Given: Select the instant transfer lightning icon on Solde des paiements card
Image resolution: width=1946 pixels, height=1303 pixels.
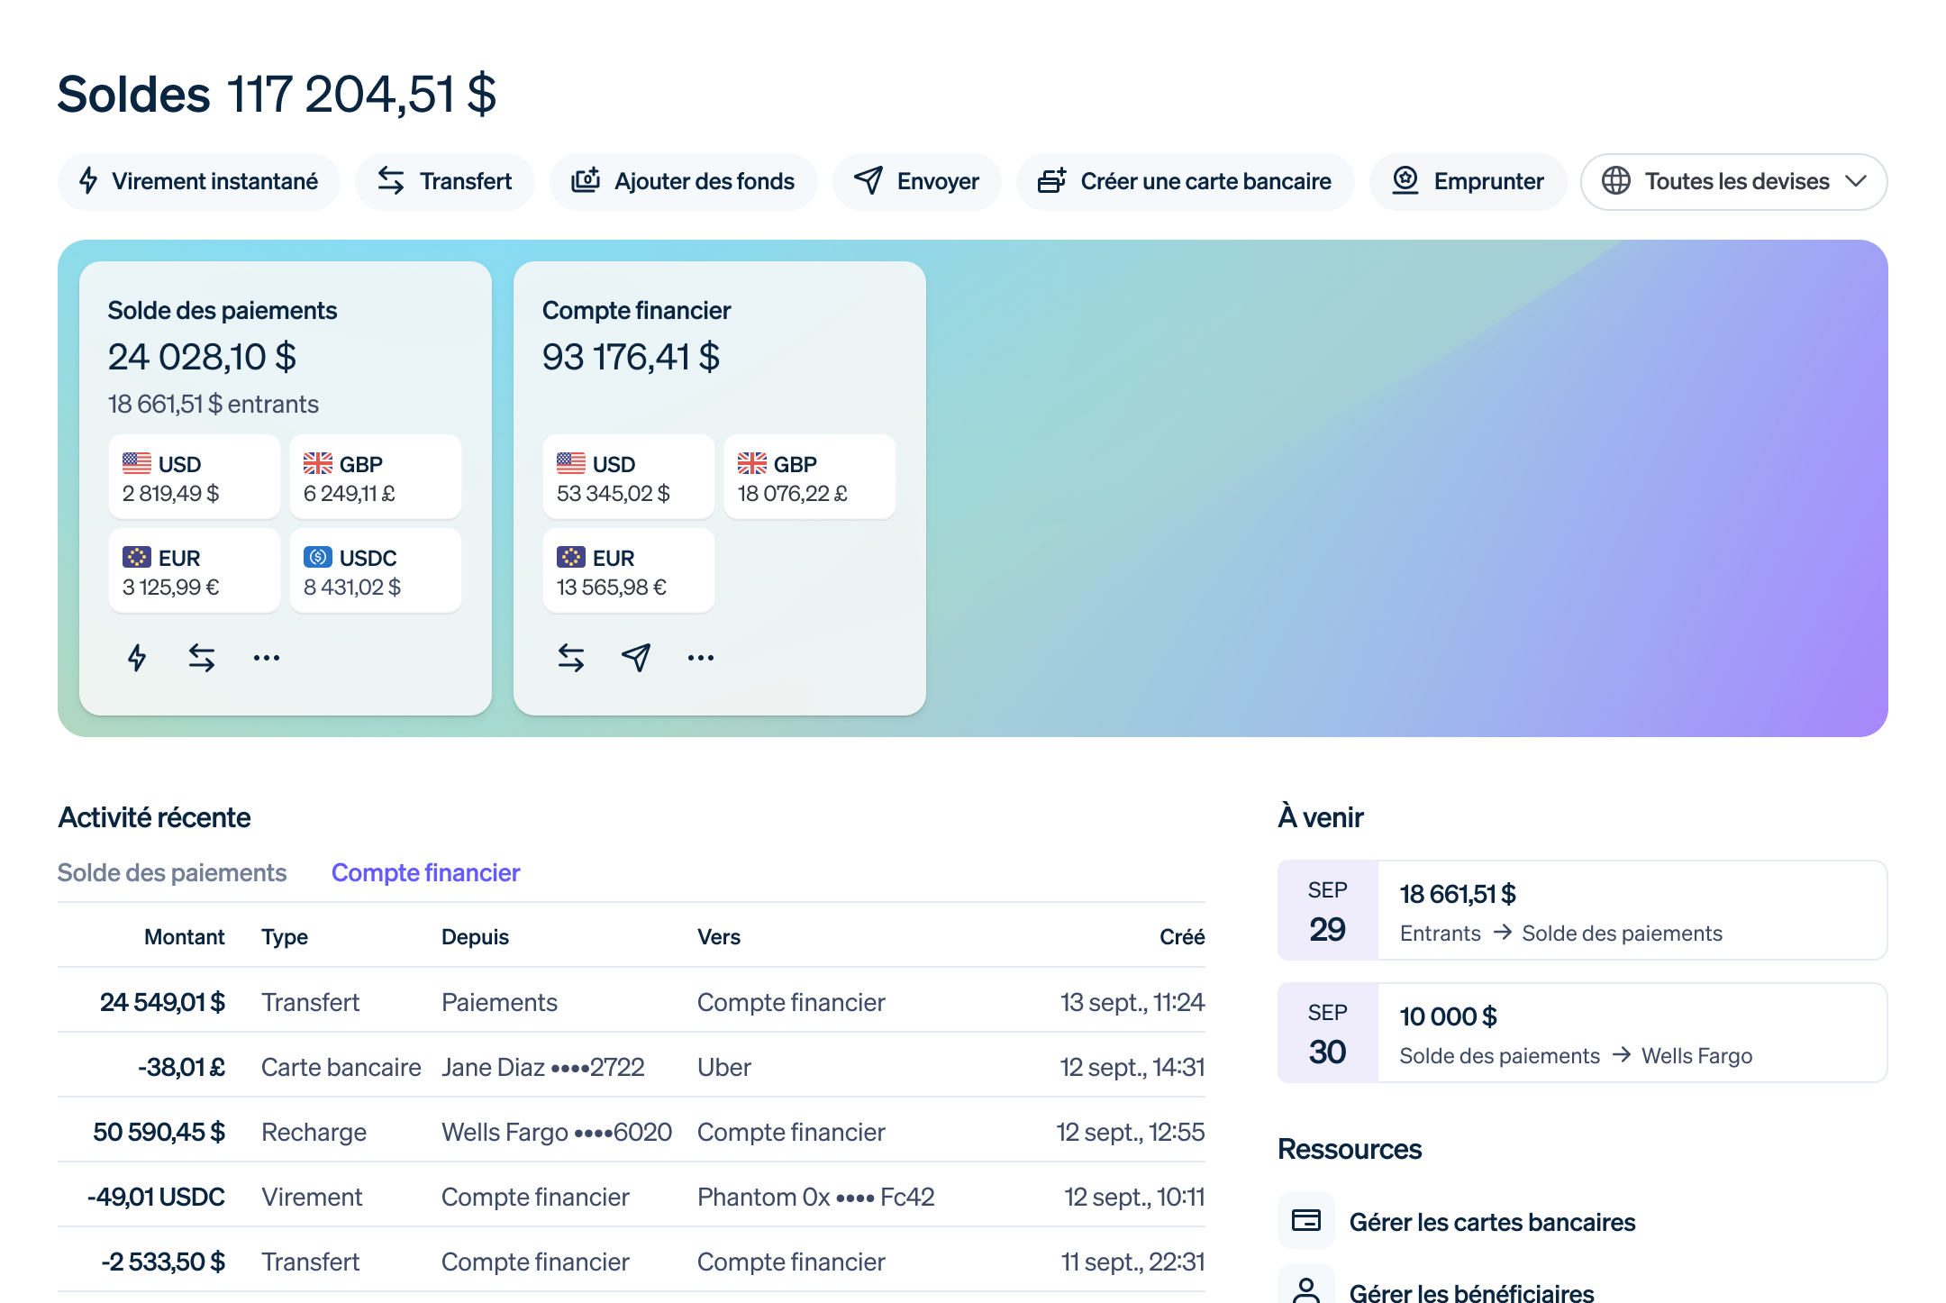Looking at the screenshot, I should pos(137,657).
